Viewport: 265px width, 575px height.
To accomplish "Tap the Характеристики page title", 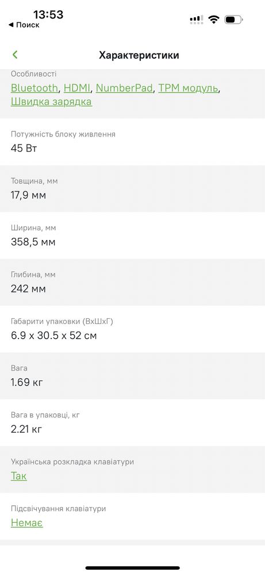I will [x=139, y=55].
